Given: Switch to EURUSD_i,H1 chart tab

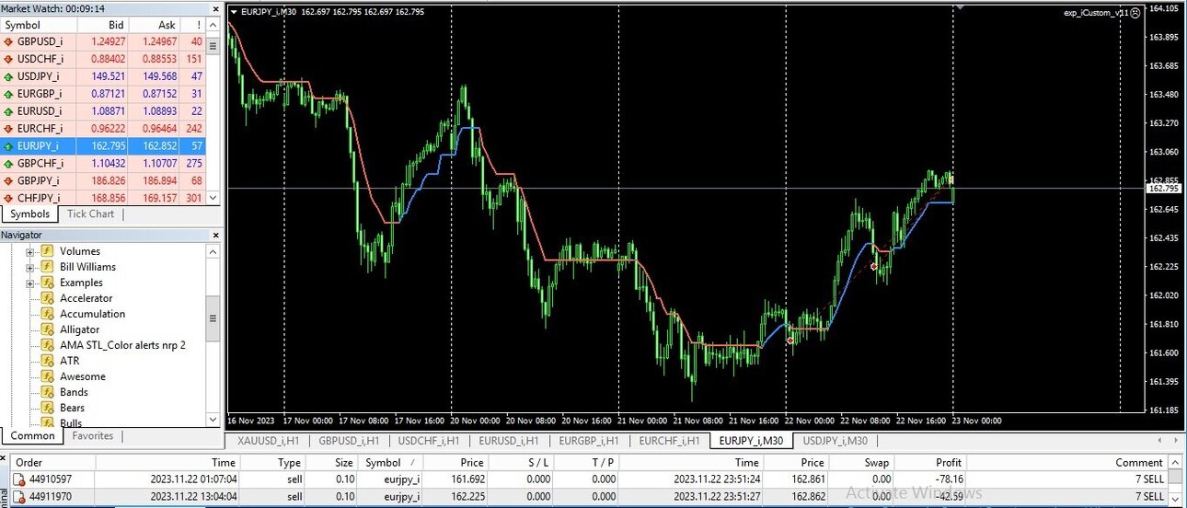Looking at the screenshot, I should pyautogui.click(x=509, y=441).
